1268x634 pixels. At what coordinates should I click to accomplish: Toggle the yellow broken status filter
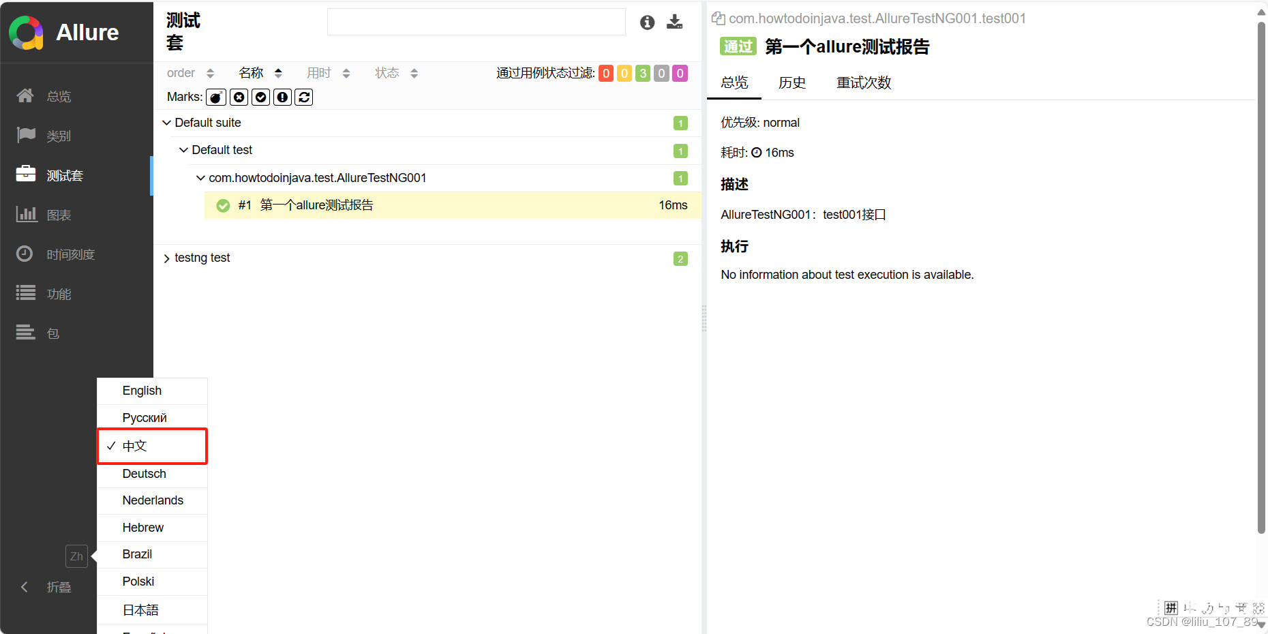[x=624, y=74]
